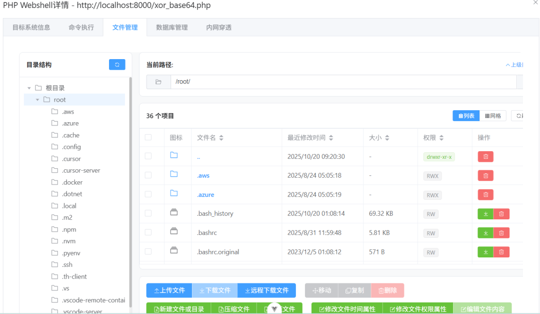
Task: Click the 上传文件 upload button
Action: (x=169, y=290)
